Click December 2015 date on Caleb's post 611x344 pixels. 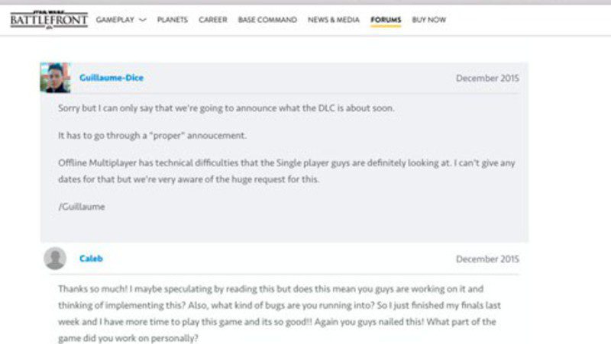click(487, 259)
